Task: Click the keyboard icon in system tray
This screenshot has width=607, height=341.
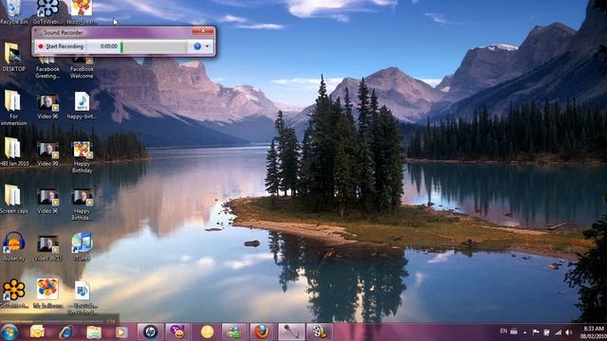Action: (514, 332)
